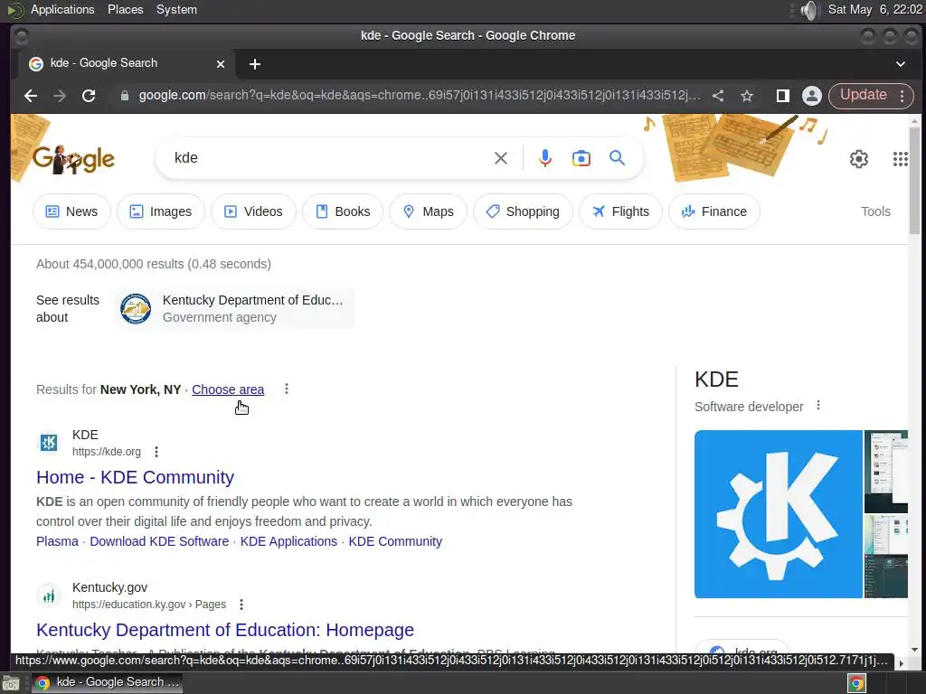Filter results by Shopping
This screenshot has width=926, height=694.
pyautogui.click(x=523, y=211)
